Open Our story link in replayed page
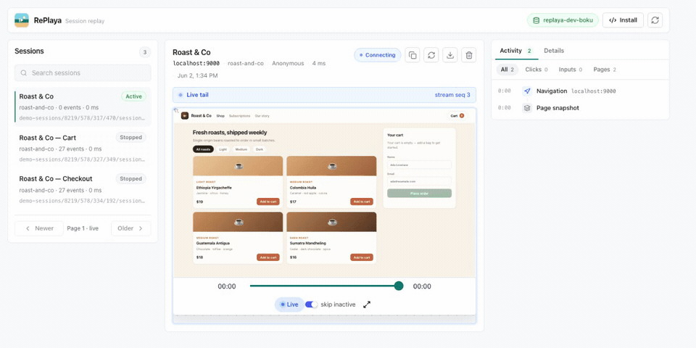 262,116
